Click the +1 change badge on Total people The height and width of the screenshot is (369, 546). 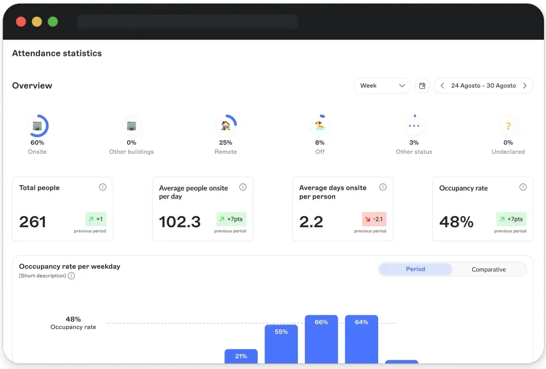coord(96,219)
